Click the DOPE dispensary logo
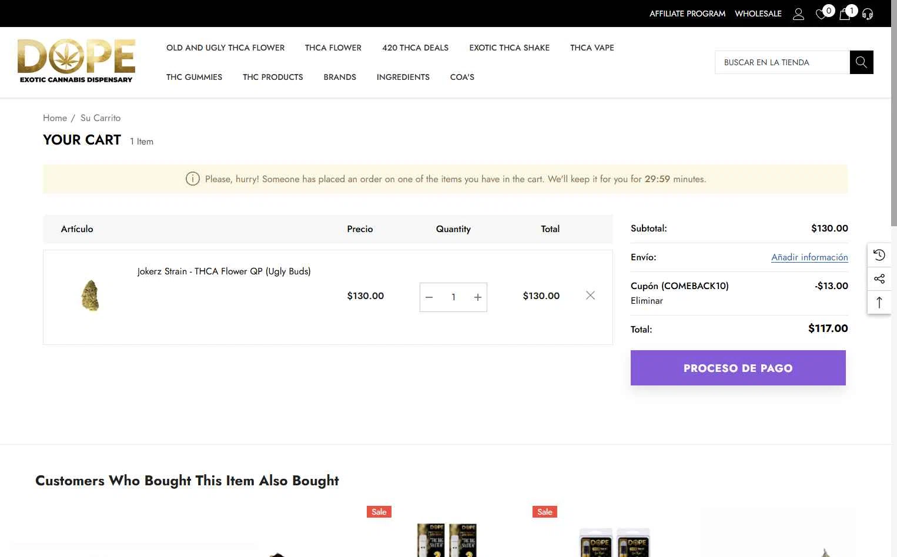Screen dimensions: 897x557 pyautogui.click(x=76, y=61)
